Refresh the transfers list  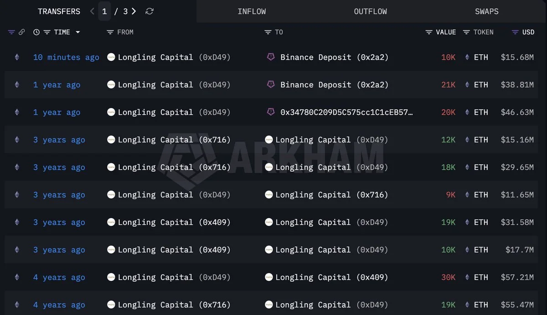[149, 11]
